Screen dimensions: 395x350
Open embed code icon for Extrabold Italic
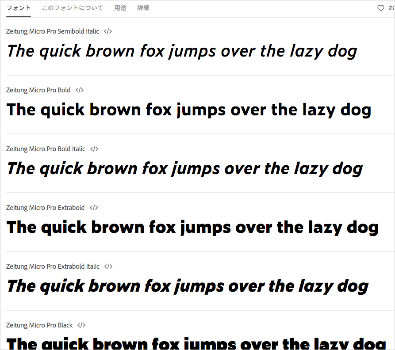[108, 266]
